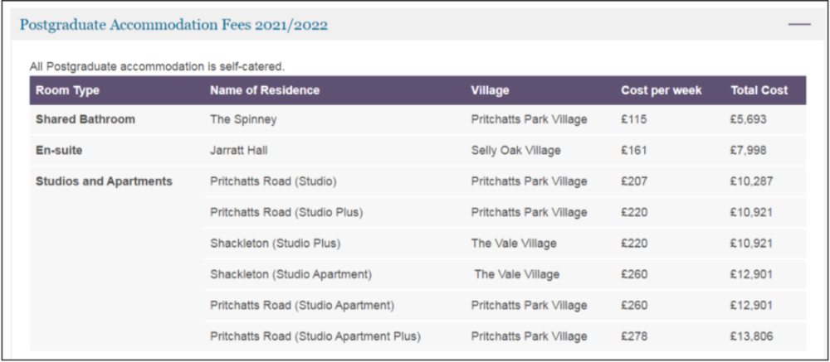The width and height of the screenshot is (830, 362).
Task: Click the Name of Residence column header
Action: tap(264, 90)
